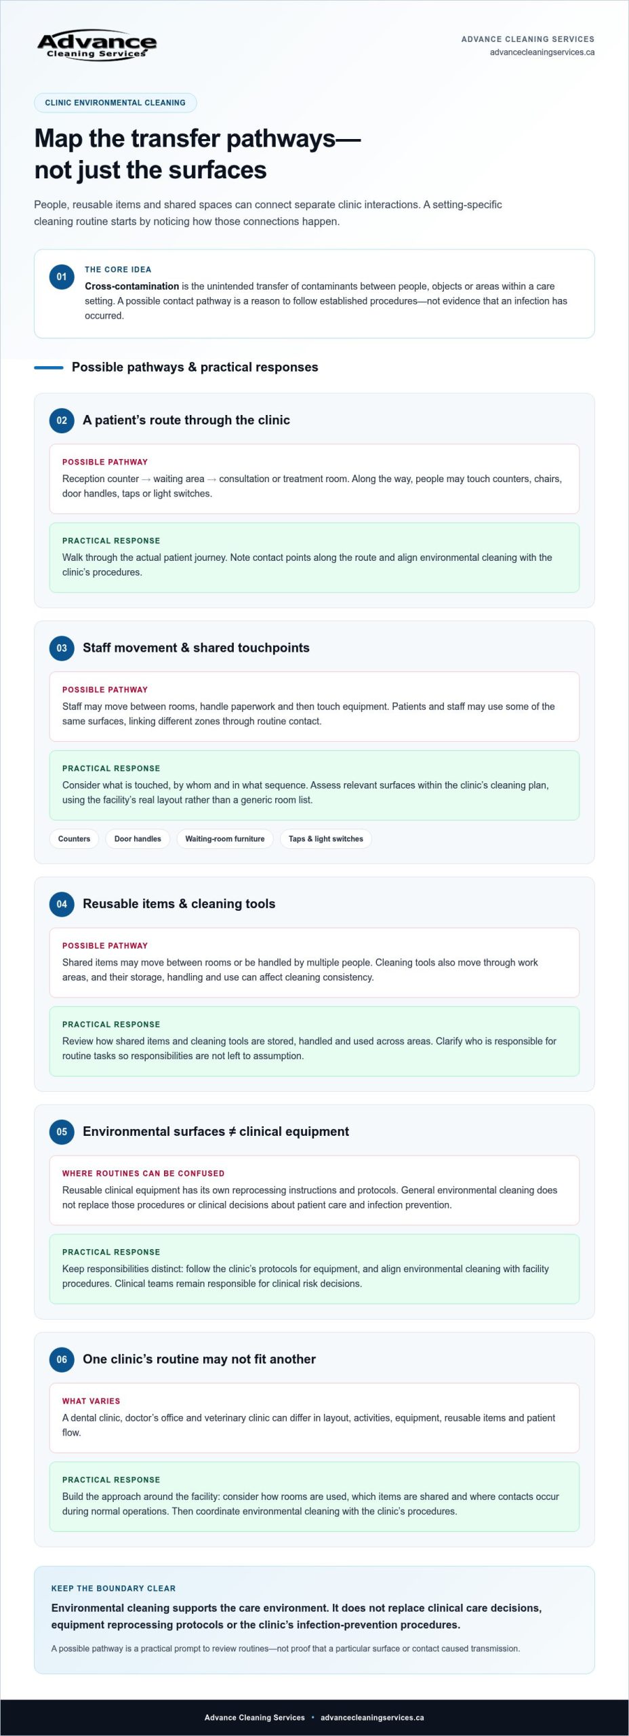Click the Map the transfer pathways headline
Image resolution: width=629 pixels, height=1736 pixels.
197,154
